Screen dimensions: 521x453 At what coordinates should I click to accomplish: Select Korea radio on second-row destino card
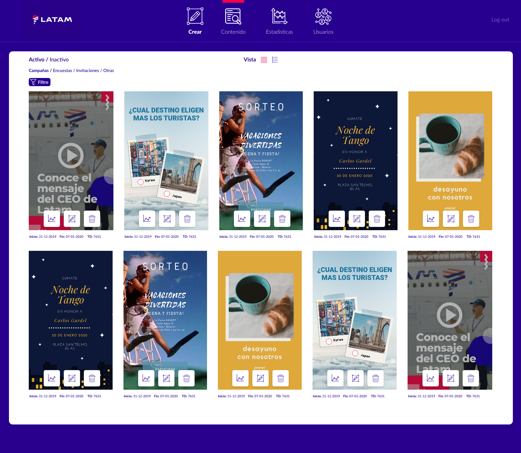point(329,342)
